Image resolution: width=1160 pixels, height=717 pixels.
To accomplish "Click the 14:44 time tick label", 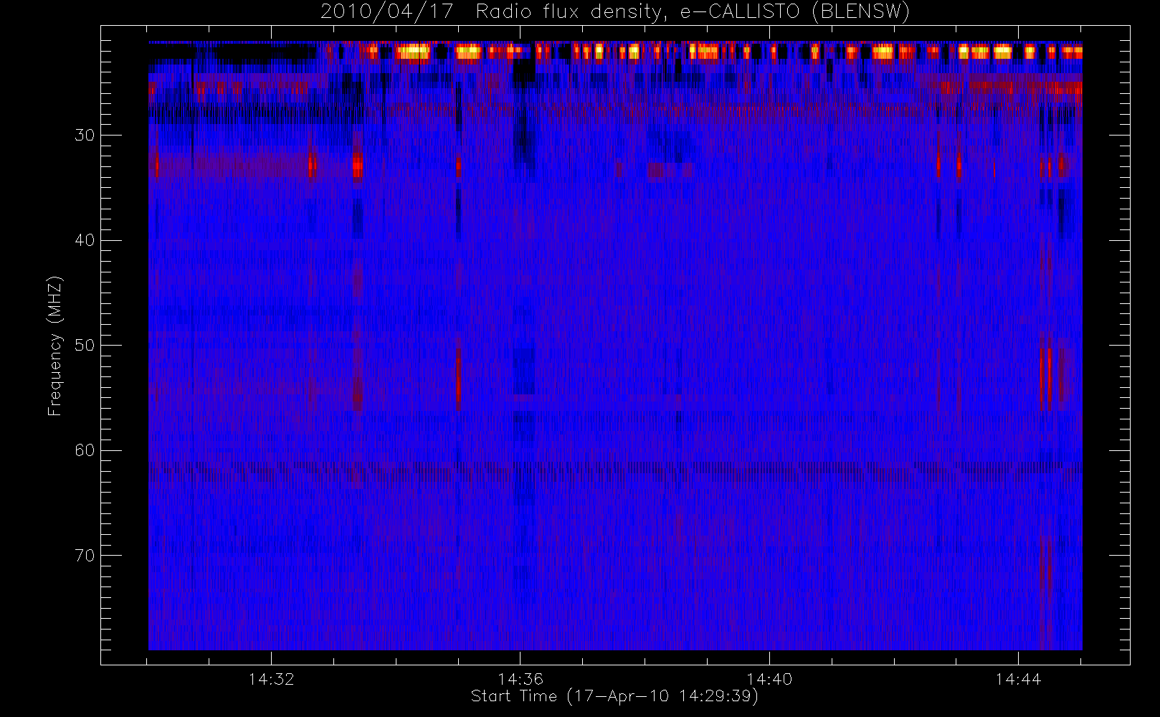I will pos(1018,679).
